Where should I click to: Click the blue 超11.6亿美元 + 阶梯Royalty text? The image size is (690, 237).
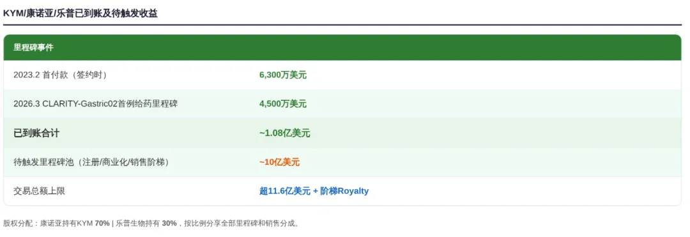point(314,191)
